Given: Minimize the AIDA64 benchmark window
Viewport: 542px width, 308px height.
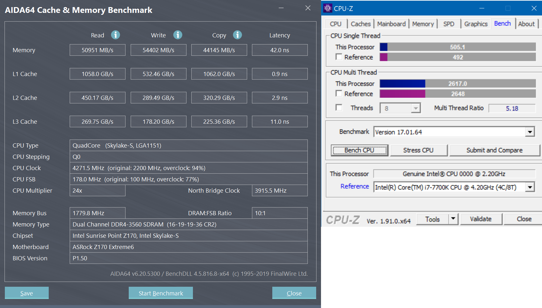Looking at the screenshot, I should click(281, 8).
